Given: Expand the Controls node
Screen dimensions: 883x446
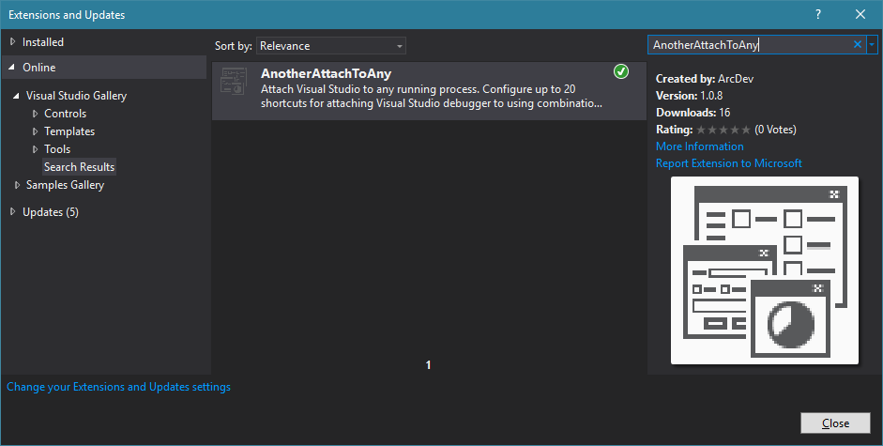Looking at the screenshot, I should [x=35, y=114].
